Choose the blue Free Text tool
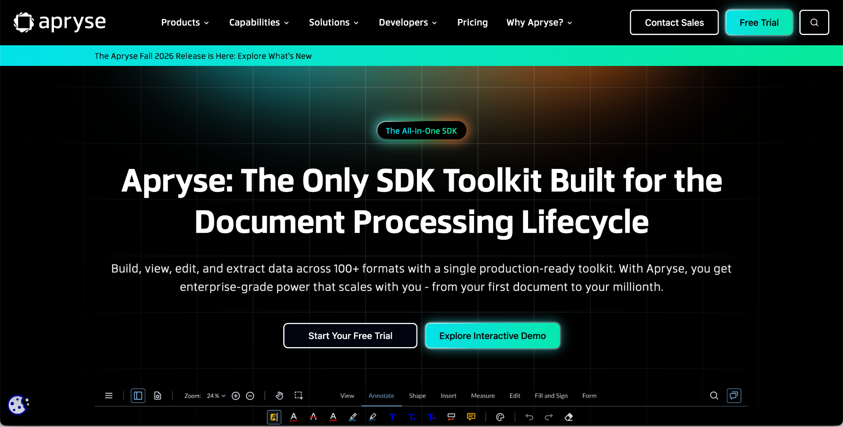 pos(392,417)
